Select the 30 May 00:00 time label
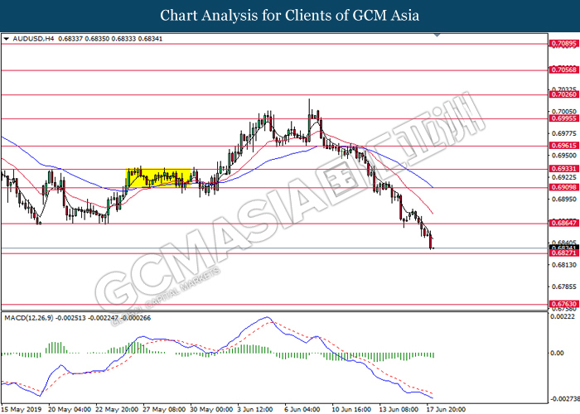Screen dimensions: 580x414 (x=211, y=410)
